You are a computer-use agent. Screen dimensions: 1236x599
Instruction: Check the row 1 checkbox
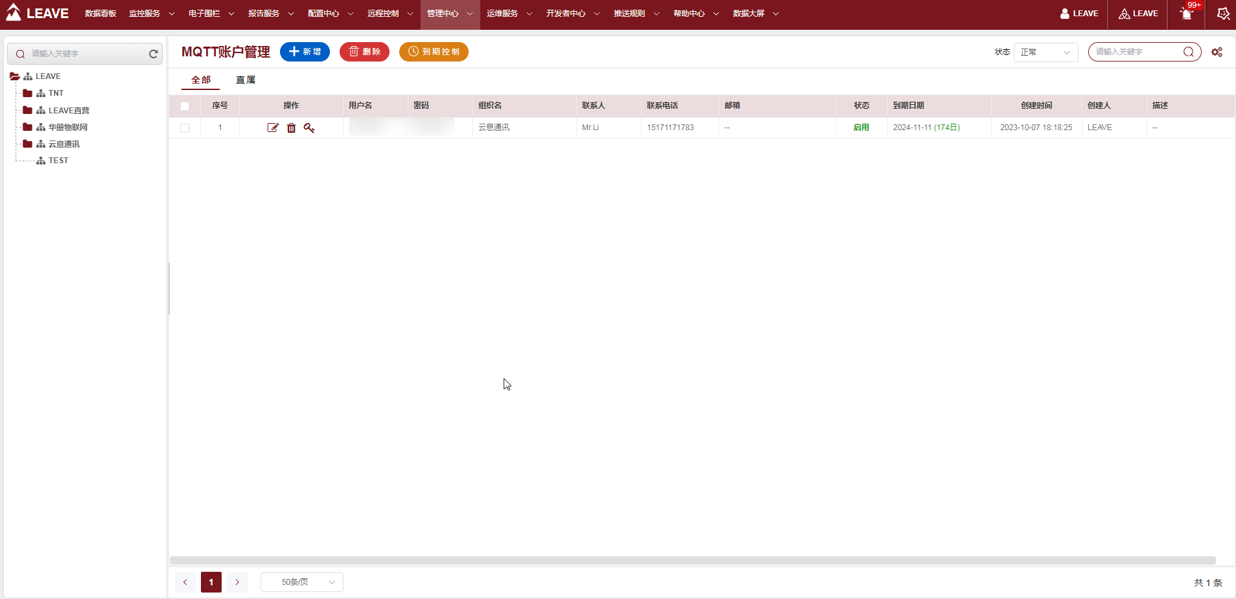(x=185, y=128)
